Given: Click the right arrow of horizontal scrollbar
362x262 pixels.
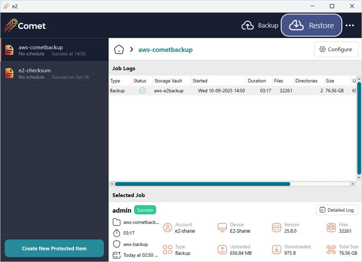Looking at the screenshot, I should click(x=352, y=184).
